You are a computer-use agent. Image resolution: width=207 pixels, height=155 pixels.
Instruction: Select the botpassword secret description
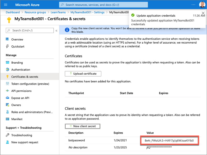77,140
